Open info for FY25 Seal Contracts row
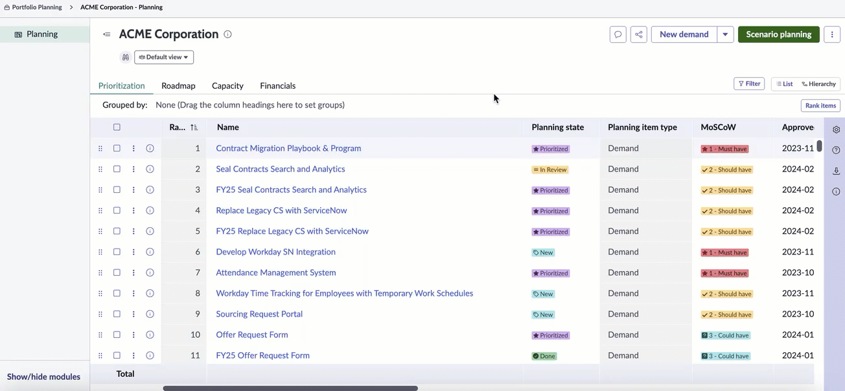 pos(150,190)
